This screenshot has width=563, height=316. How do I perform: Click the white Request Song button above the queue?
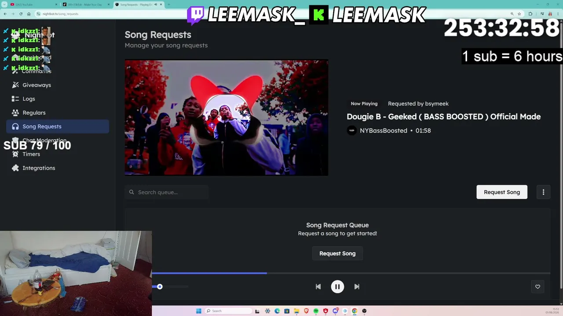click(x=502, y=192)
